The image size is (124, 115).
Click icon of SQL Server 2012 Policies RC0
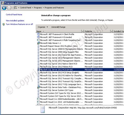click(x=38, y=67)
